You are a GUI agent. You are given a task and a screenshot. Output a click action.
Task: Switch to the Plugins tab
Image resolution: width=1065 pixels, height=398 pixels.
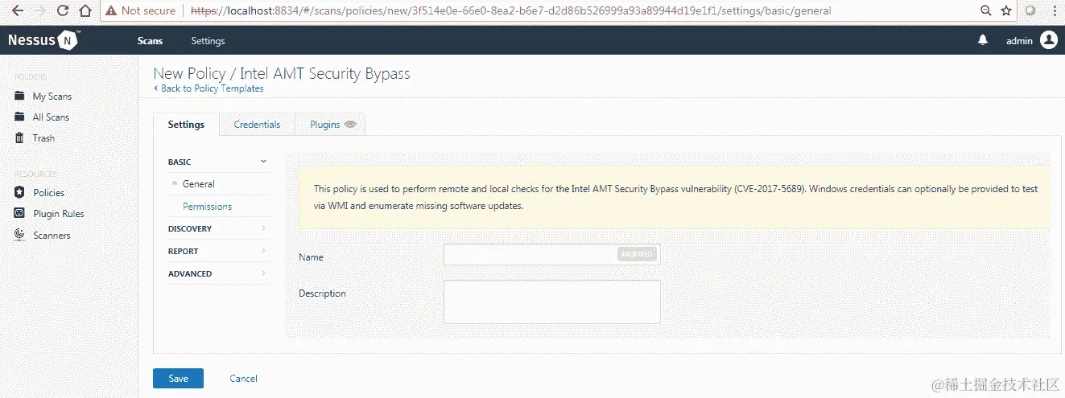pos(332,125)
